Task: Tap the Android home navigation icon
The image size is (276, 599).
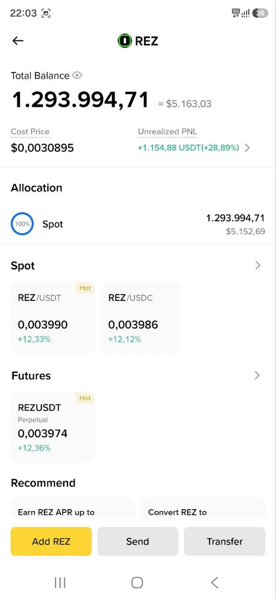Action: [x=137, y=582]
